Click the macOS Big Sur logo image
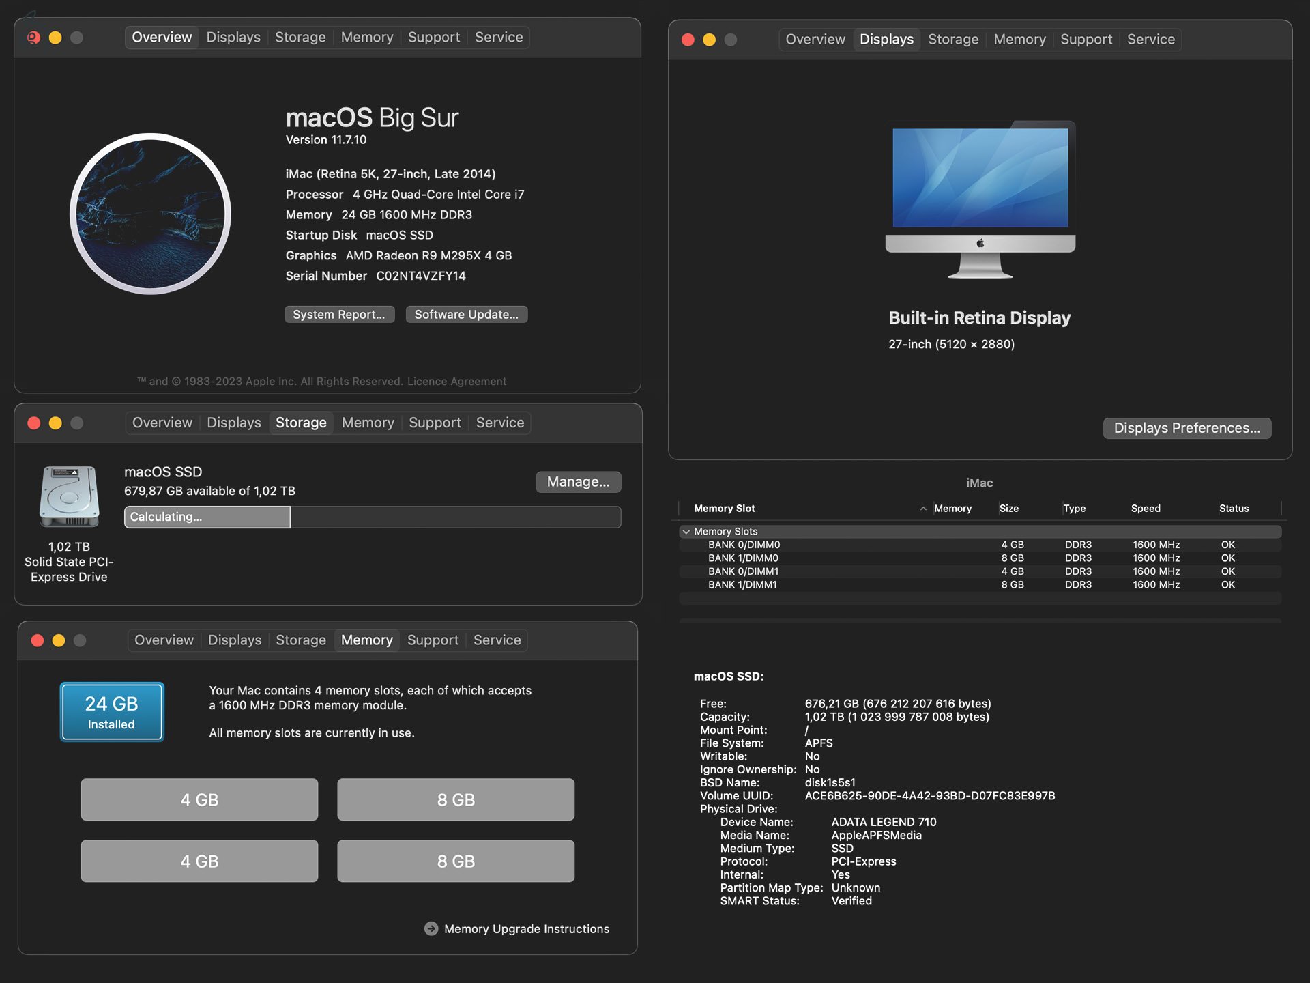1310x983 pixels. 151,214
